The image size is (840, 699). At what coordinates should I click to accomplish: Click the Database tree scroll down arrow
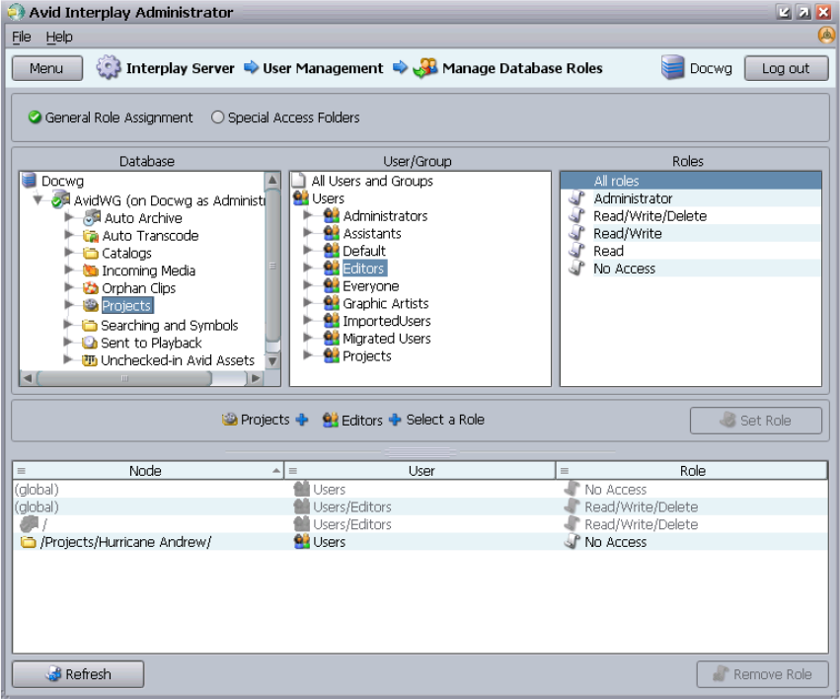pyautogui.click(x=272, y=361)
